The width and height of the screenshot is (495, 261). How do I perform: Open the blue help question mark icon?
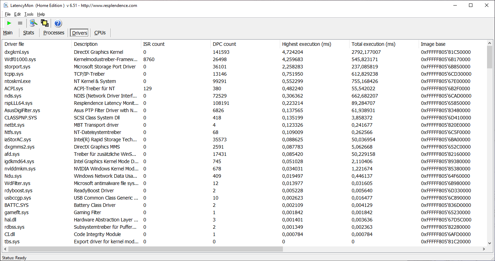pyautogui.click(x=58, y=23)
